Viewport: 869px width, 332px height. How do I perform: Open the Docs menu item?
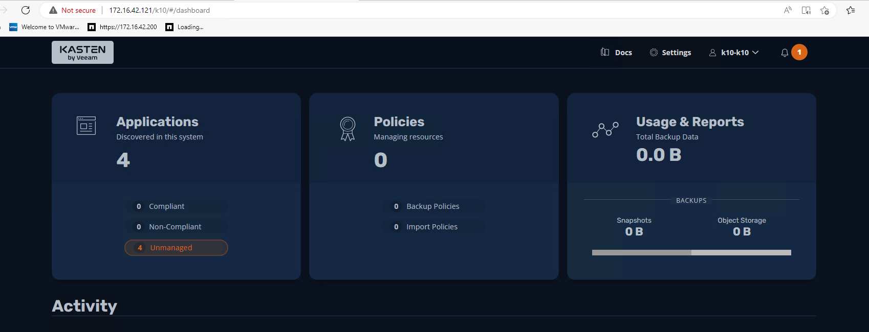pyautogui.click(x=623, y=53)
